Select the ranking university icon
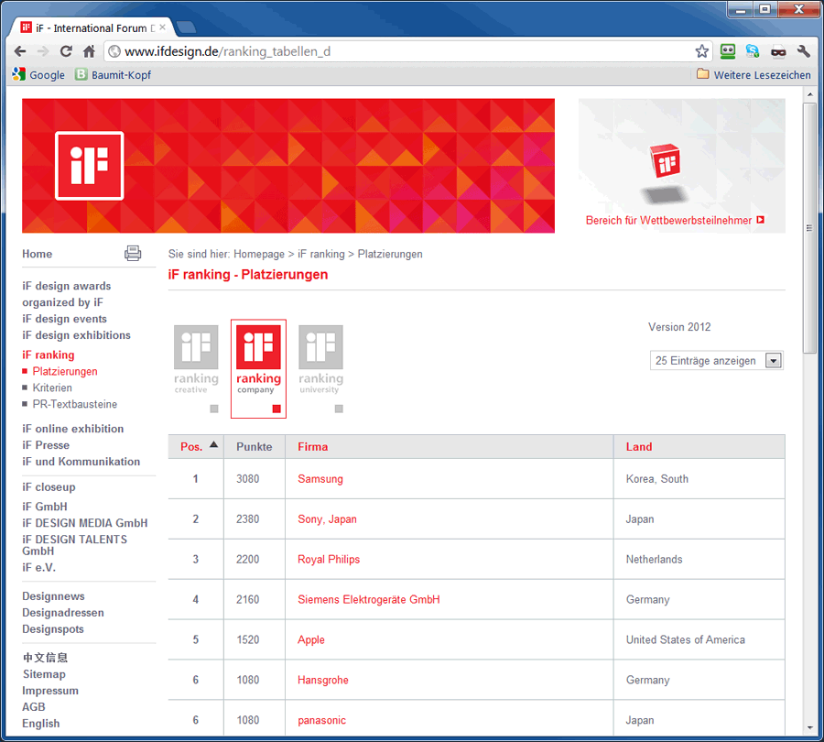This screenshot has height=742, width=824. (321, 359)
